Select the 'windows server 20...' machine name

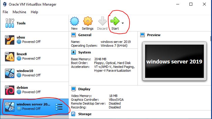coord(33,104)
